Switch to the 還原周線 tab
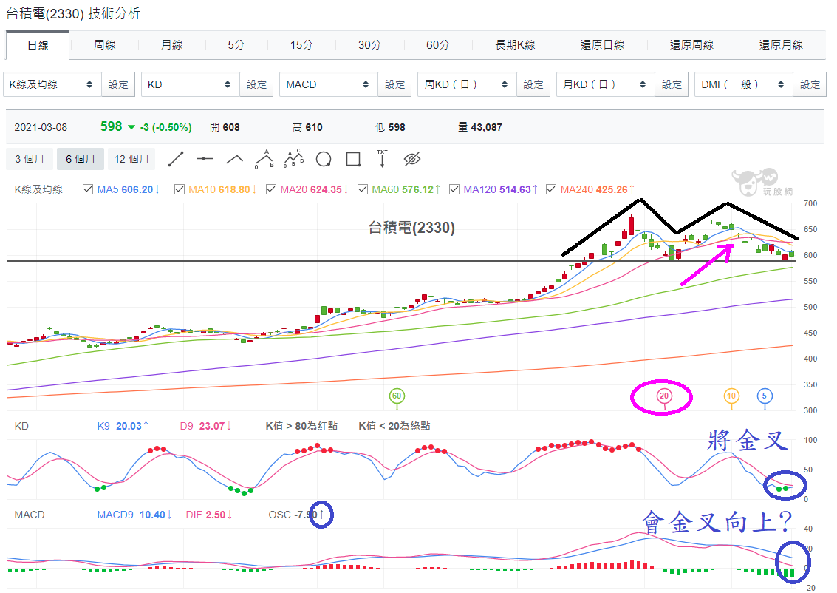 click(691, 45)
